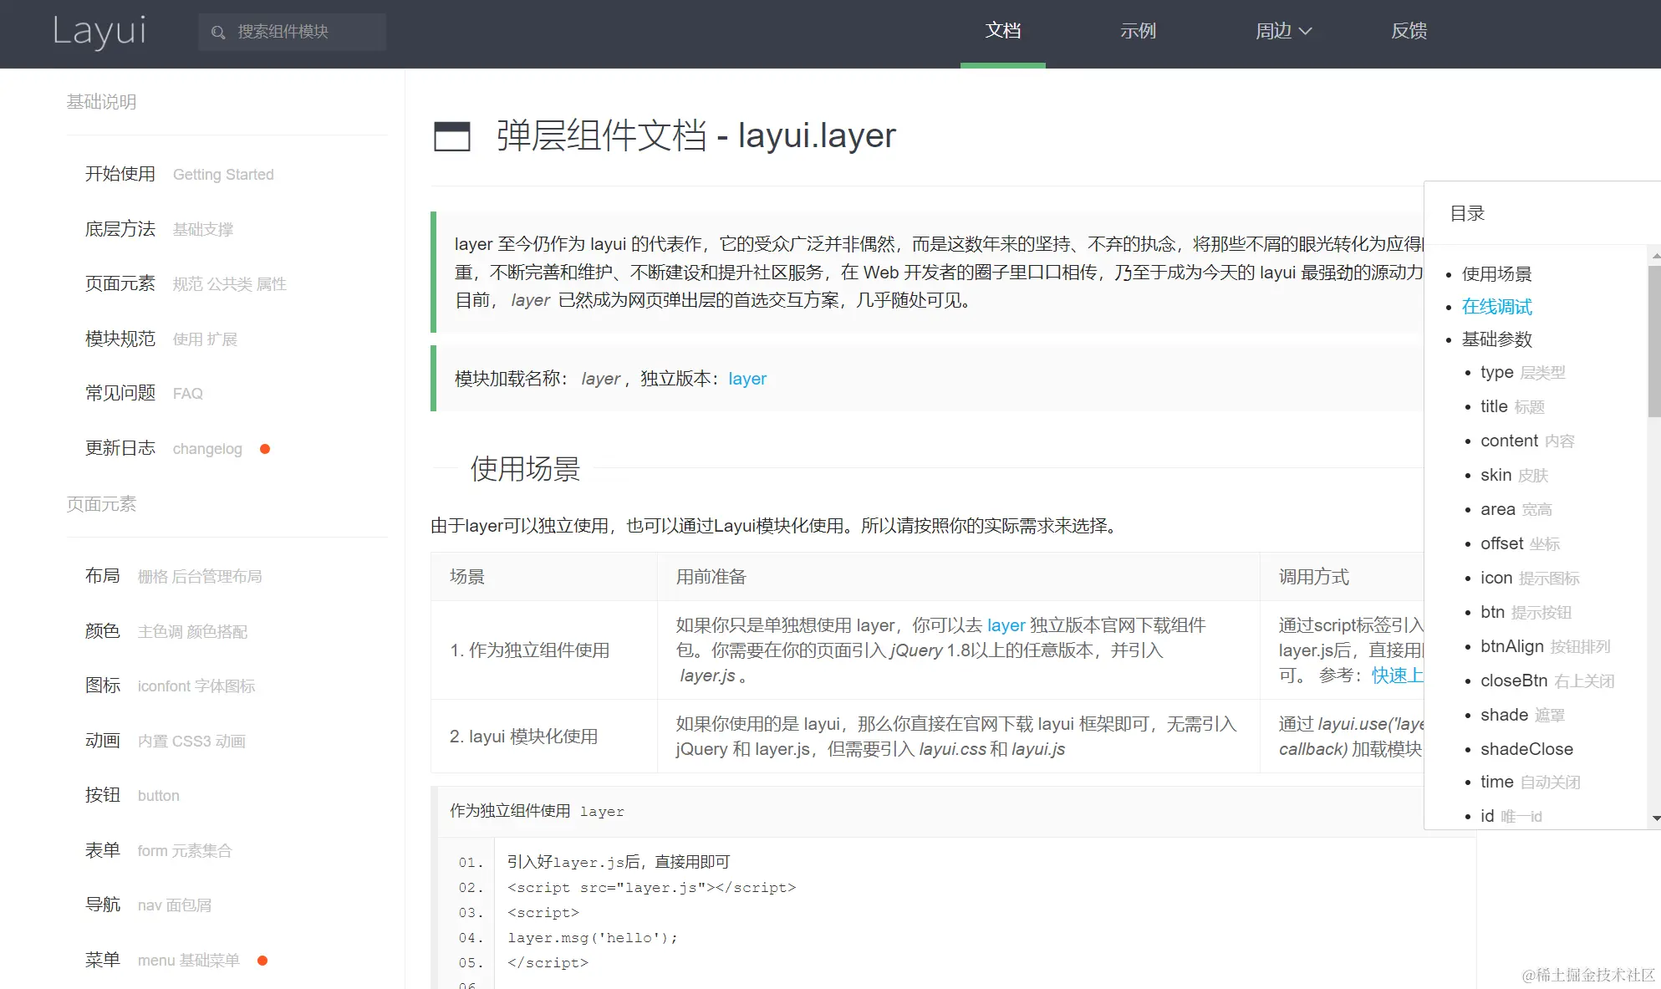Open 导航 nav 面包屑 page
This screenshot has width=1661, height=989.
148,905
